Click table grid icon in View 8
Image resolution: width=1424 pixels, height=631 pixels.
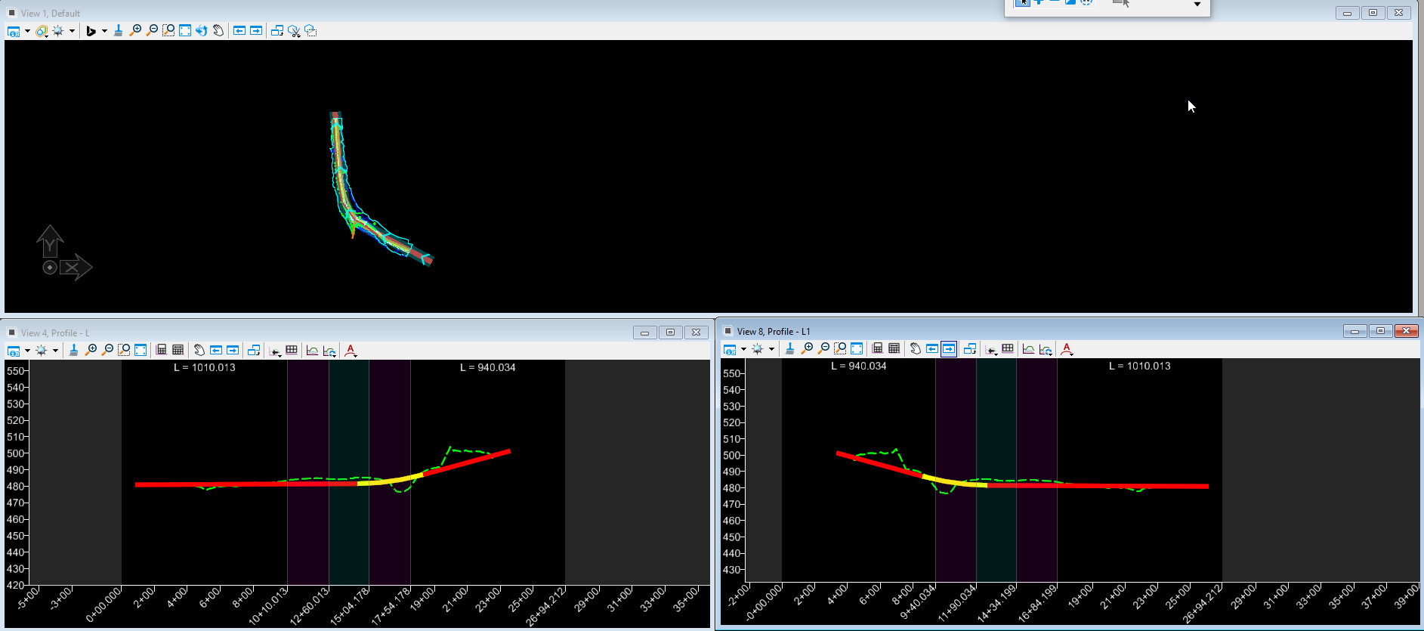tap(1008, 349)
